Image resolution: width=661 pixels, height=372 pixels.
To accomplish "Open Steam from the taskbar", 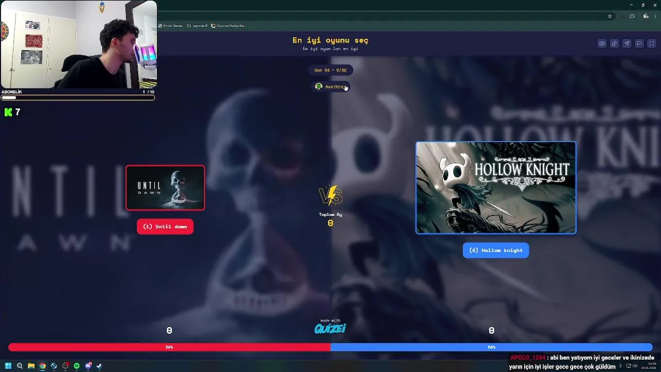I will 99,366.
